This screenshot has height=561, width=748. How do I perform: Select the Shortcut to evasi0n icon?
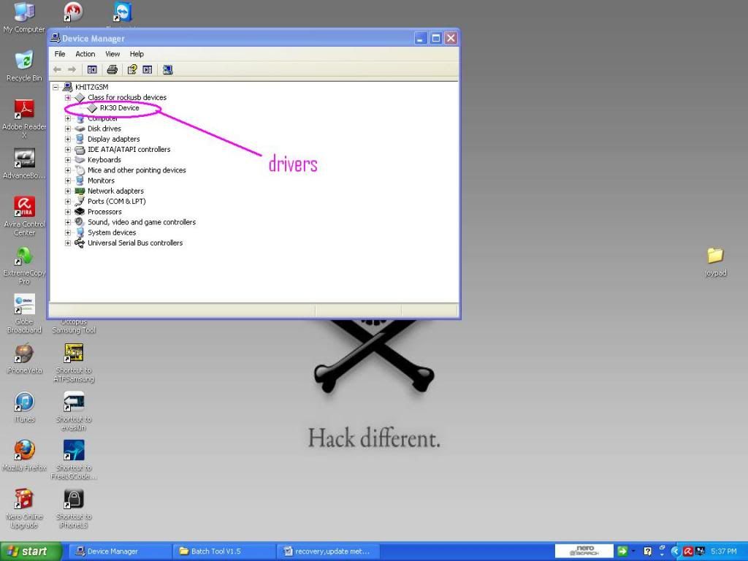[x=74, y=411]
